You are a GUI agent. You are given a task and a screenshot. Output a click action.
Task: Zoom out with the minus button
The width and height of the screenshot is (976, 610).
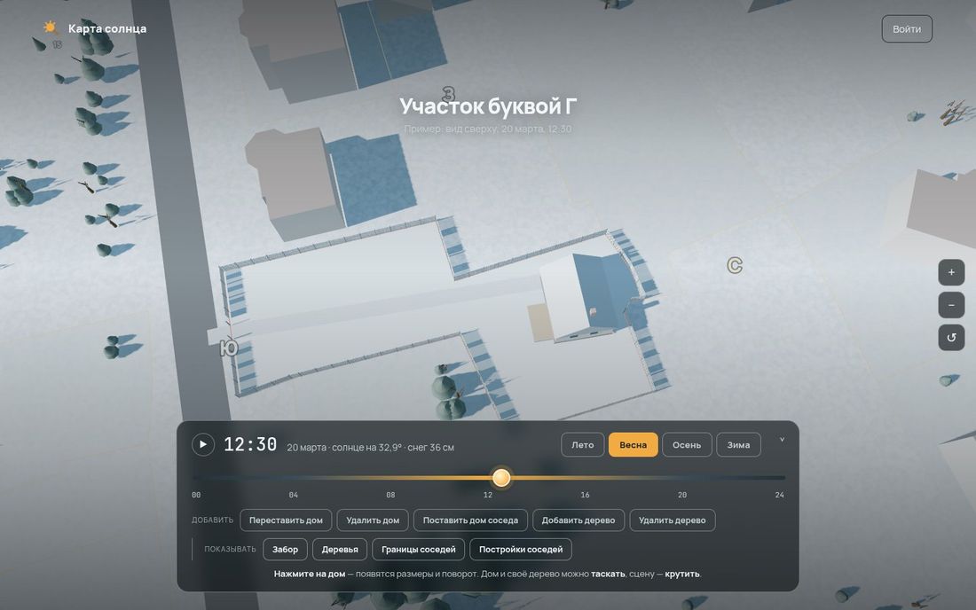pos(951,305)
